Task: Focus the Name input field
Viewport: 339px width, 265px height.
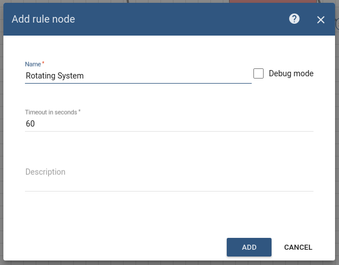Action: click(138, 76)
